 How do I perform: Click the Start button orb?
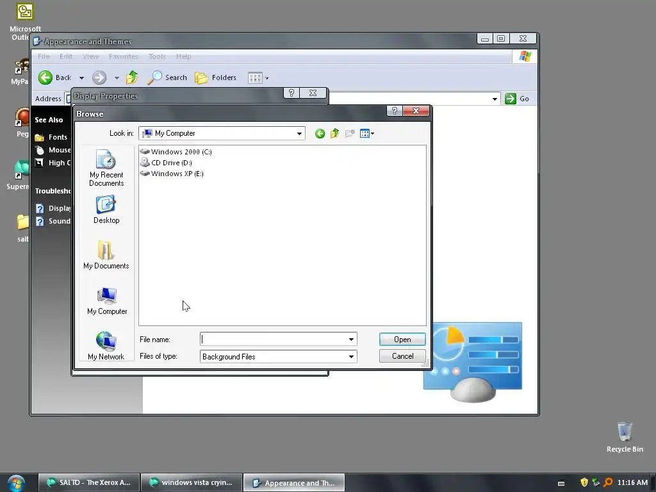point(16,483)
